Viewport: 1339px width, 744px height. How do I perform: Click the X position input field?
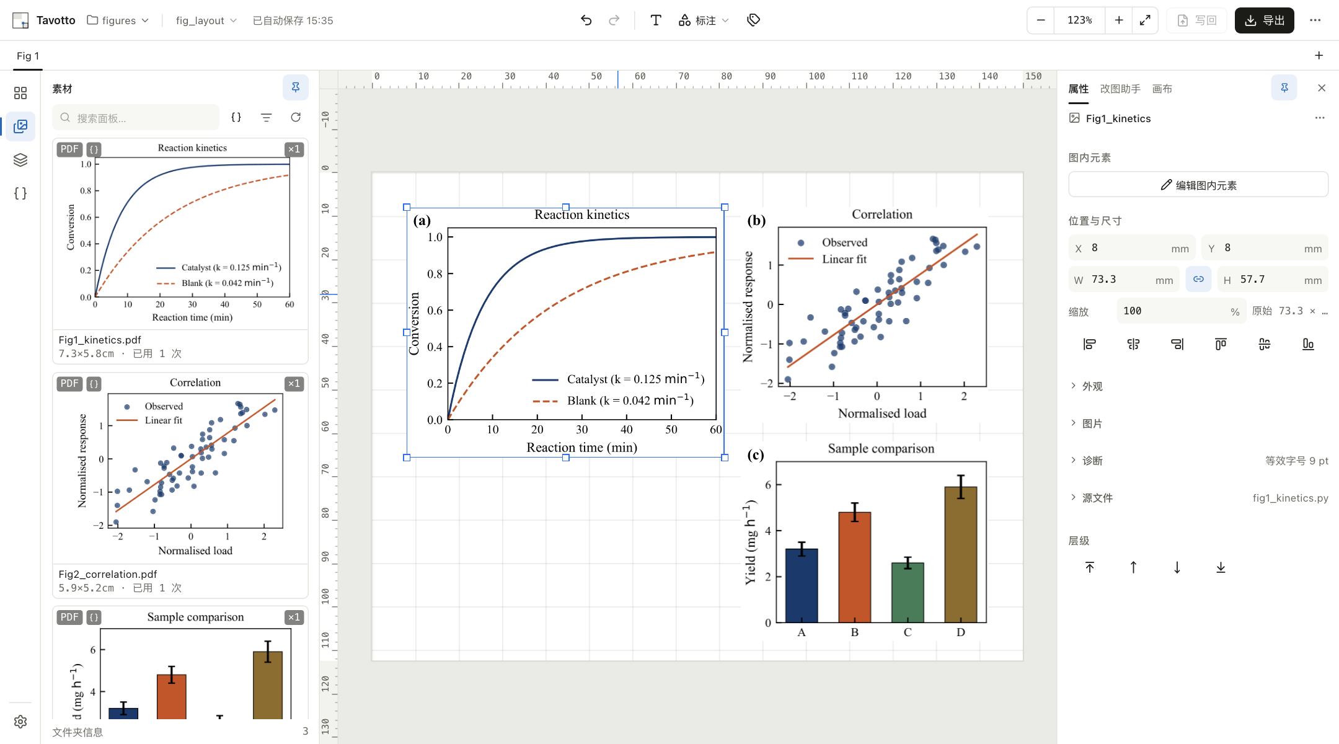click(x=1132, y=248)
